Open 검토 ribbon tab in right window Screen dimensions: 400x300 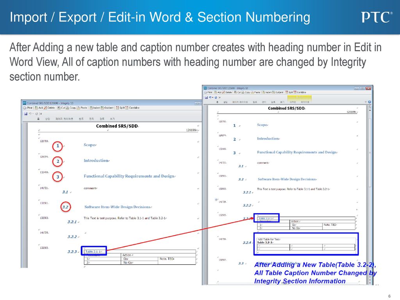pyautogui.click(x=273, y=102)
